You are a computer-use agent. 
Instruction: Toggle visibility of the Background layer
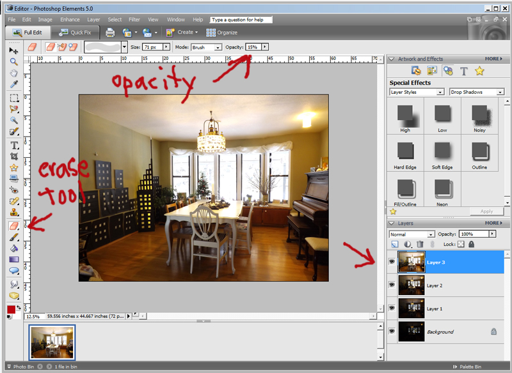pyautogui.click(x=392, y=331)
